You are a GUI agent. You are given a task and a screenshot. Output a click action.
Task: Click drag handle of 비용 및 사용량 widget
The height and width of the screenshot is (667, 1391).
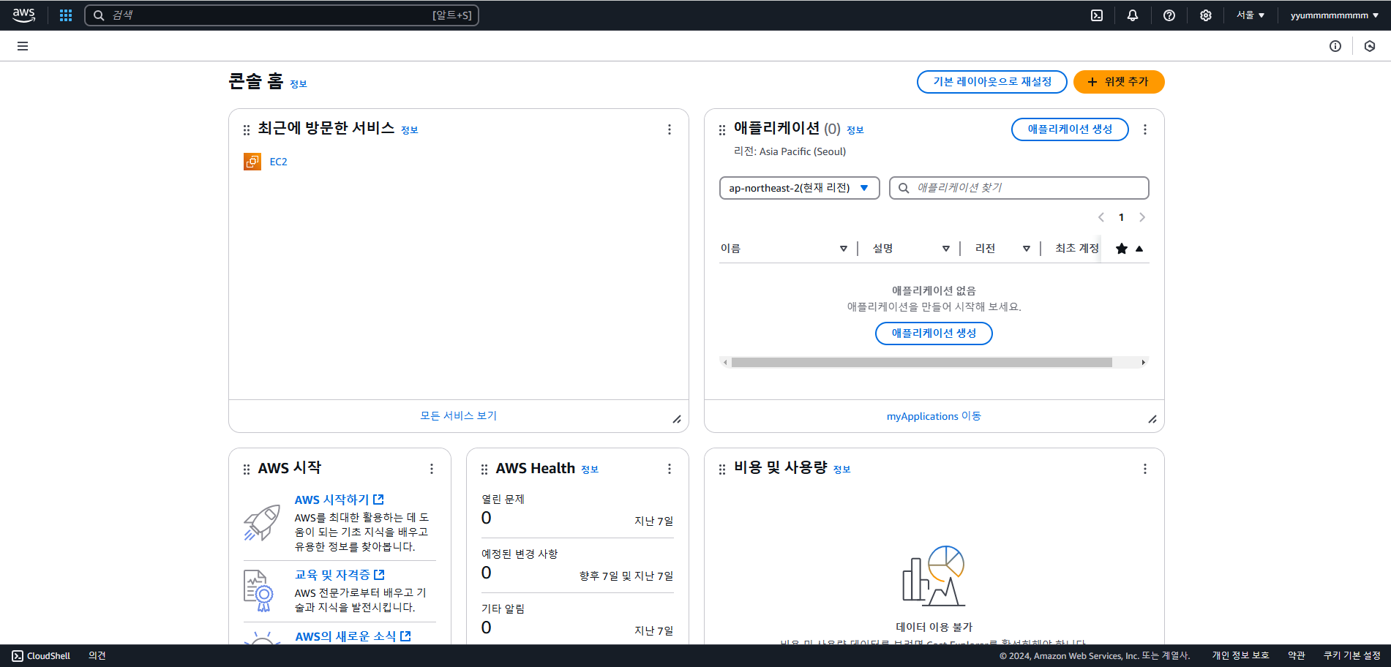722,470
